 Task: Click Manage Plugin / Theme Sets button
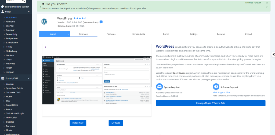(211, 103)
